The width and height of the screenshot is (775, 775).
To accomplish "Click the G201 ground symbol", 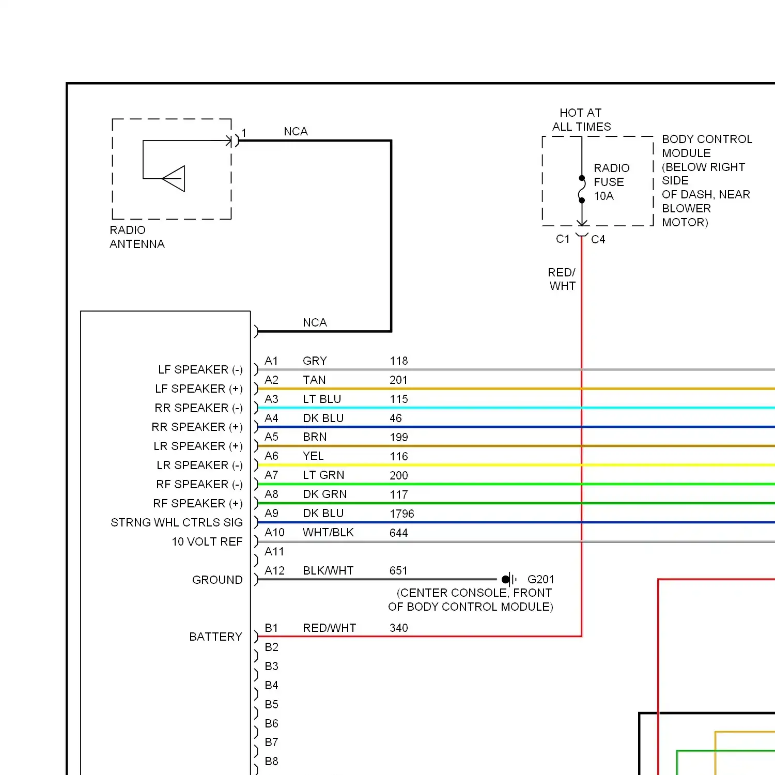I will coord(509,579).
